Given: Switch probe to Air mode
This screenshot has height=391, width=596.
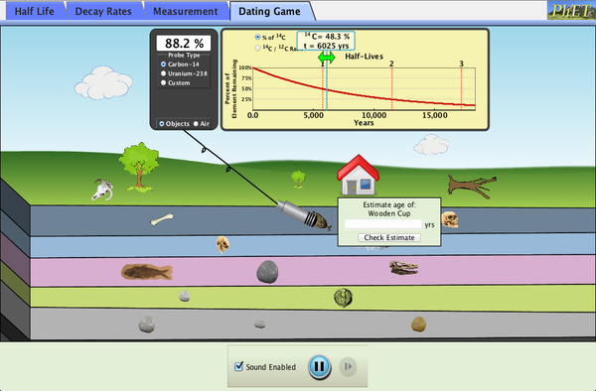Looking at the screenshot, I should (x=202, y=124).
